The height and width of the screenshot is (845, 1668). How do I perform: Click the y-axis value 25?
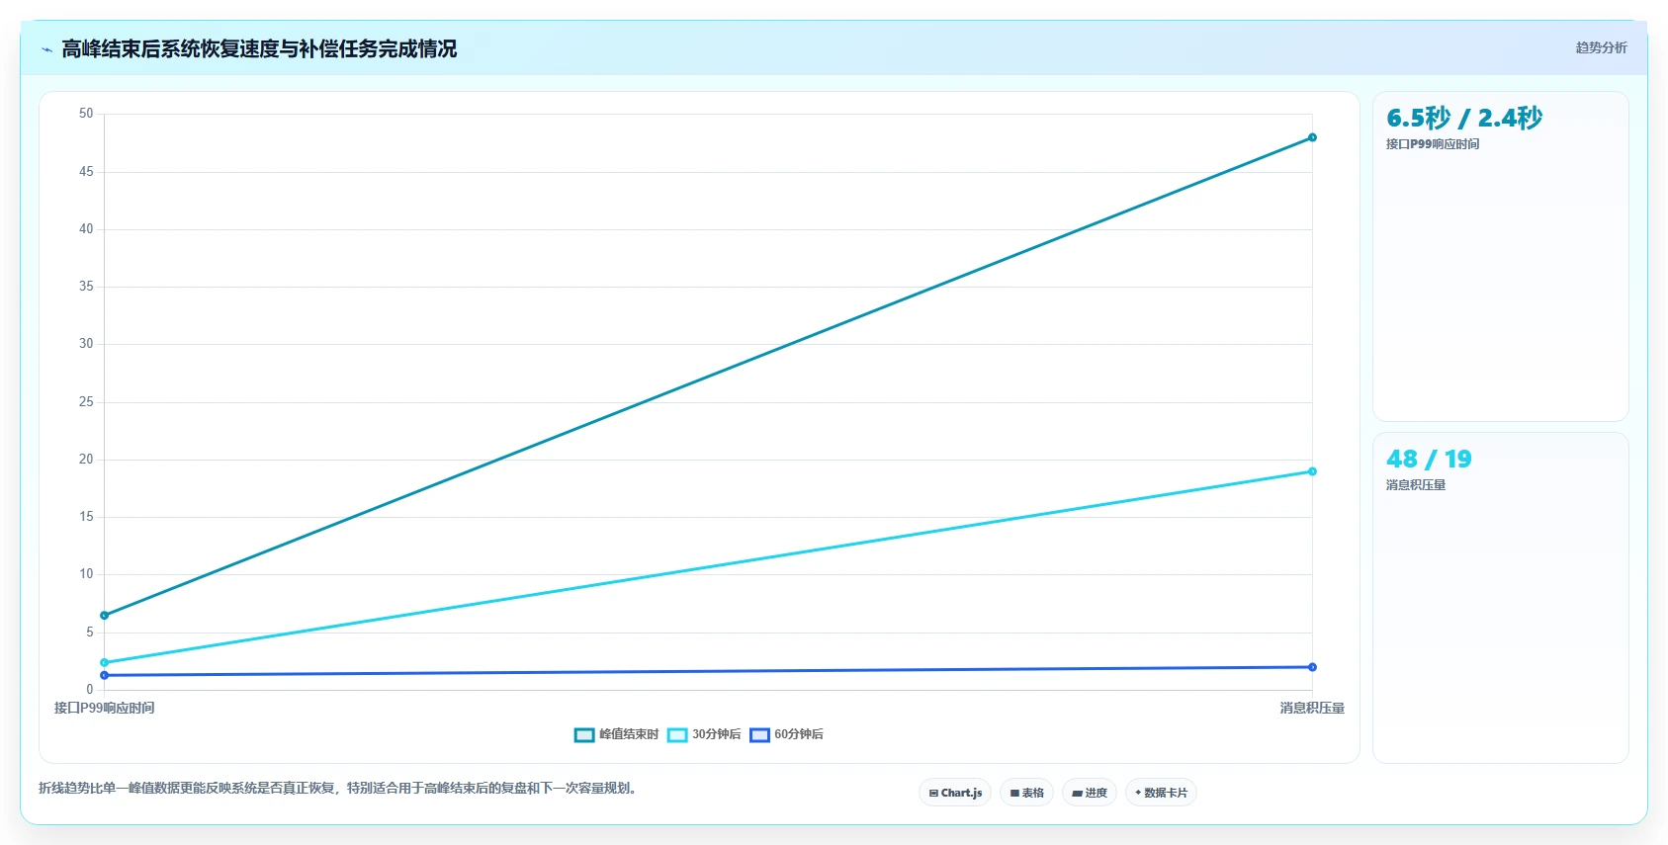tap(86, 402)
